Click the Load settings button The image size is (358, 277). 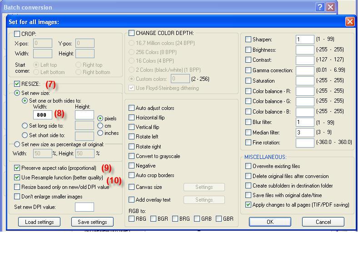[x=39, y=222]
